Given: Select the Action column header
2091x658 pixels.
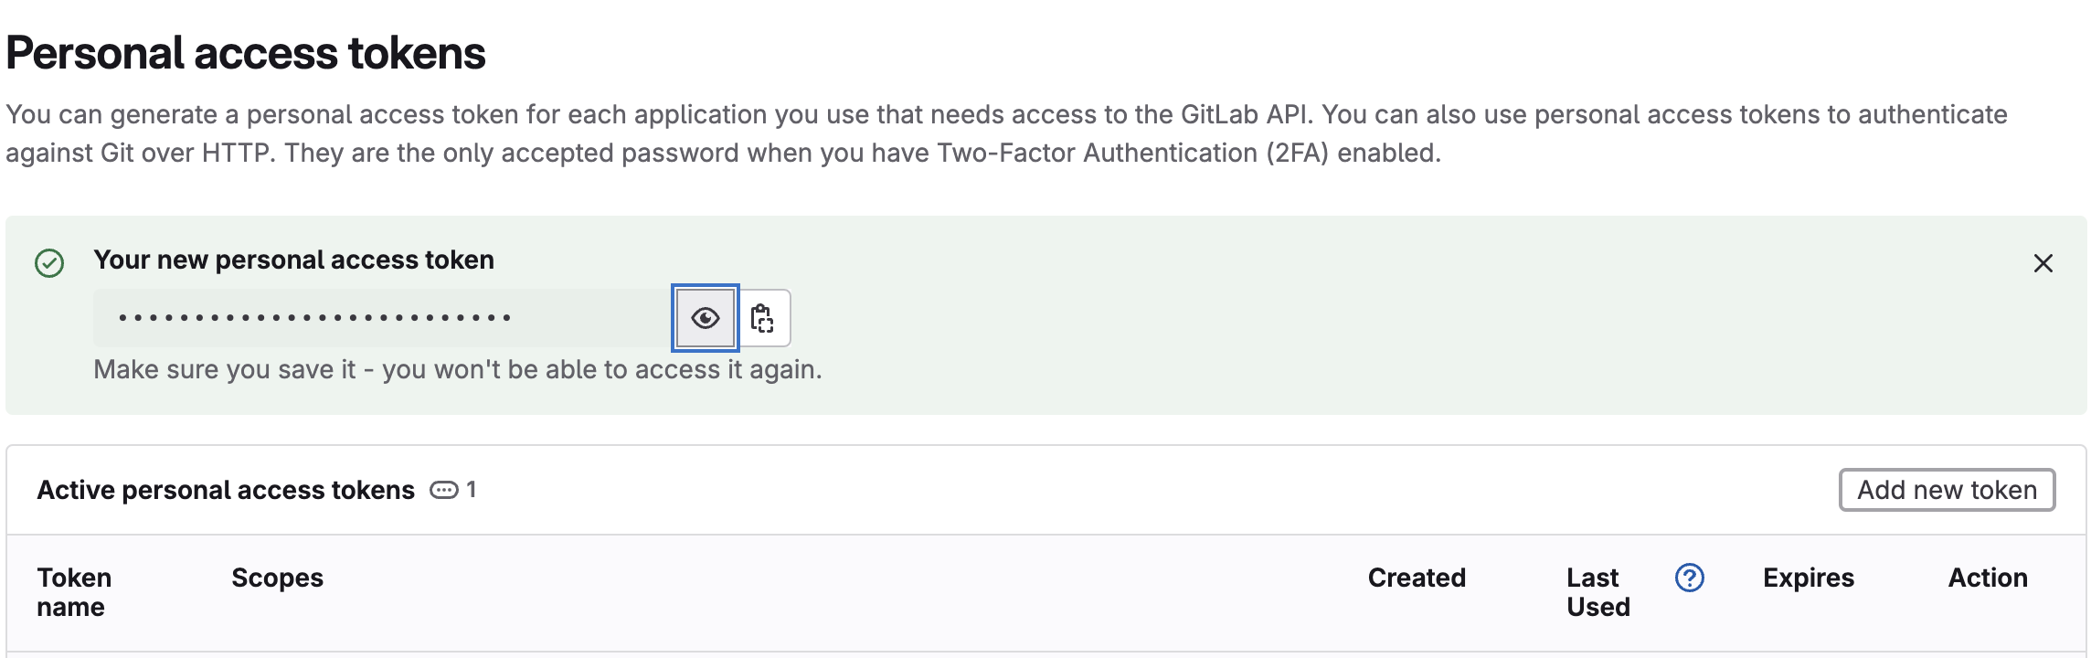Looking at the screenshot, I should pos(1988,578).
